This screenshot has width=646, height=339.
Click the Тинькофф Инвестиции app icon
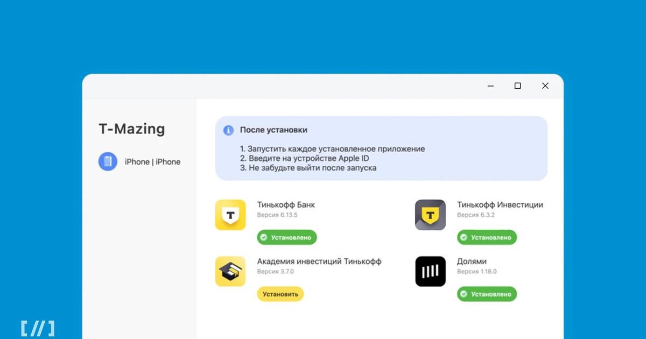pos(430,215)
